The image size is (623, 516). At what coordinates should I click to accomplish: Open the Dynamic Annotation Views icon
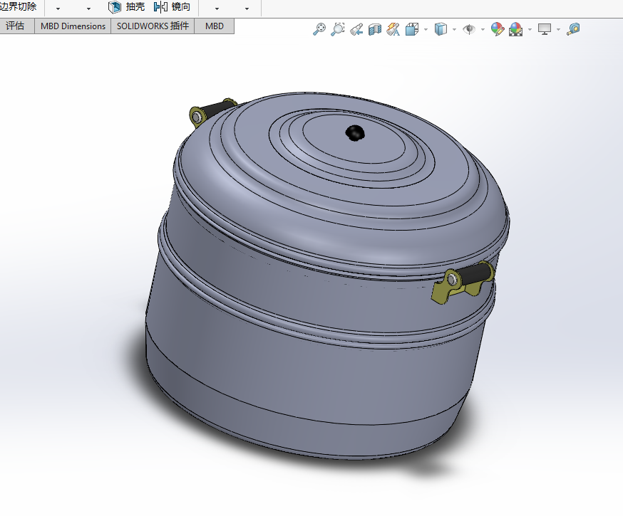(393, 29)
